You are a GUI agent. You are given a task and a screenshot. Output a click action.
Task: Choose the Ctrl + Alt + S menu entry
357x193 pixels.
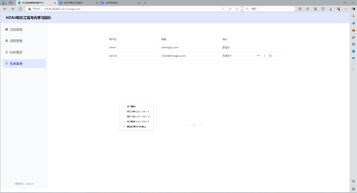click(x=138, y=111)
